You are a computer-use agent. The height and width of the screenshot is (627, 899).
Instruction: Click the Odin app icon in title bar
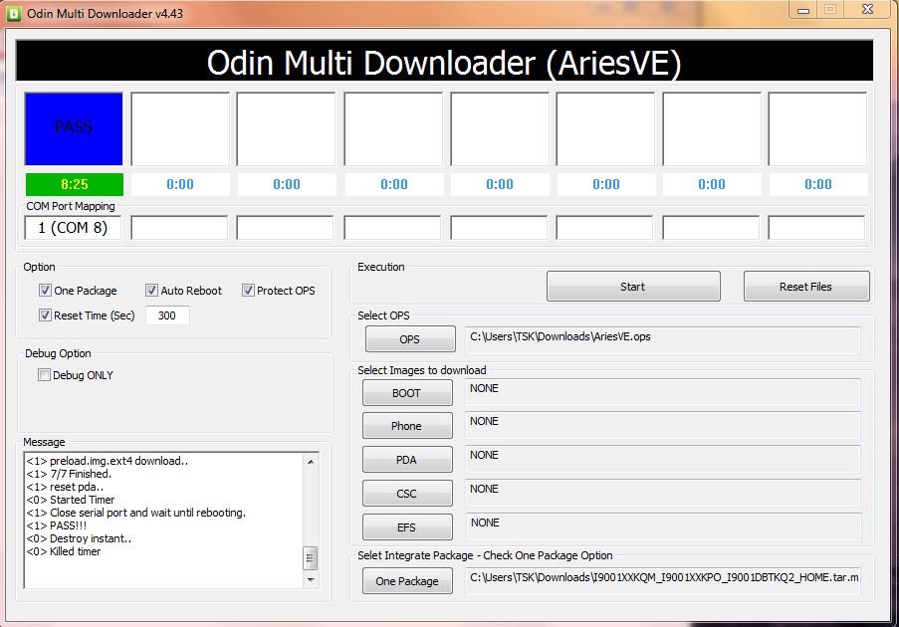pos(13,13)
